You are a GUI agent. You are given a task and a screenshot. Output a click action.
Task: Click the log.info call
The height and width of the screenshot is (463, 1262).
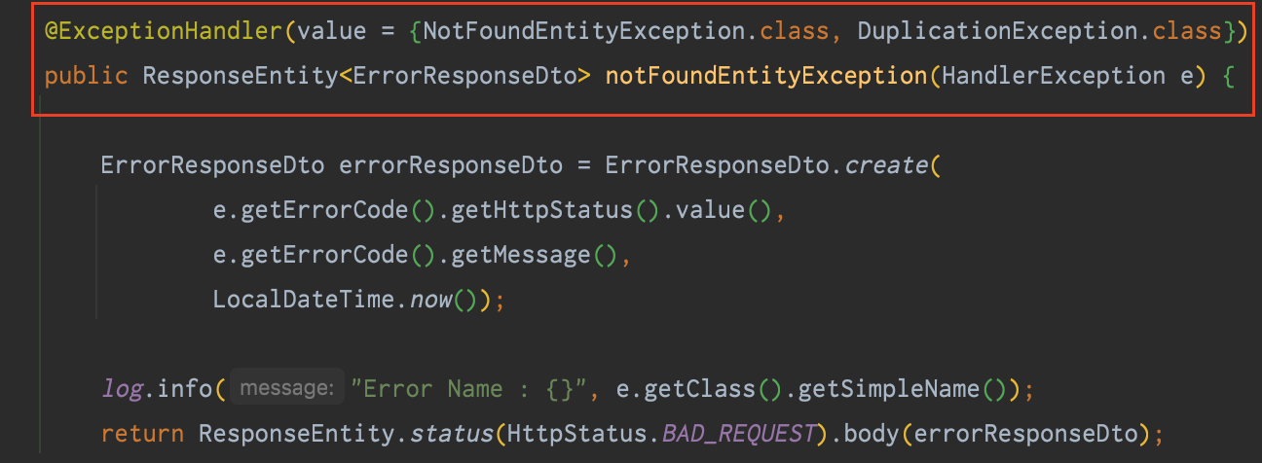coord(157,389)
